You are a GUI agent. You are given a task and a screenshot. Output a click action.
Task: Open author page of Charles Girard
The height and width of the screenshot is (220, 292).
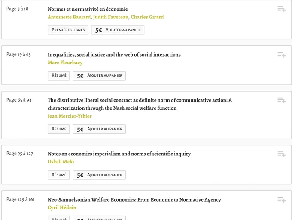click(x=147, y=17)
